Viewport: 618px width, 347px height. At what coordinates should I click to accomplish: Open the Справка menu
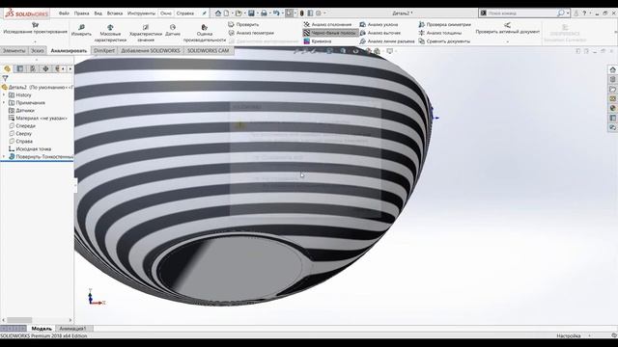tap(185, 13)
